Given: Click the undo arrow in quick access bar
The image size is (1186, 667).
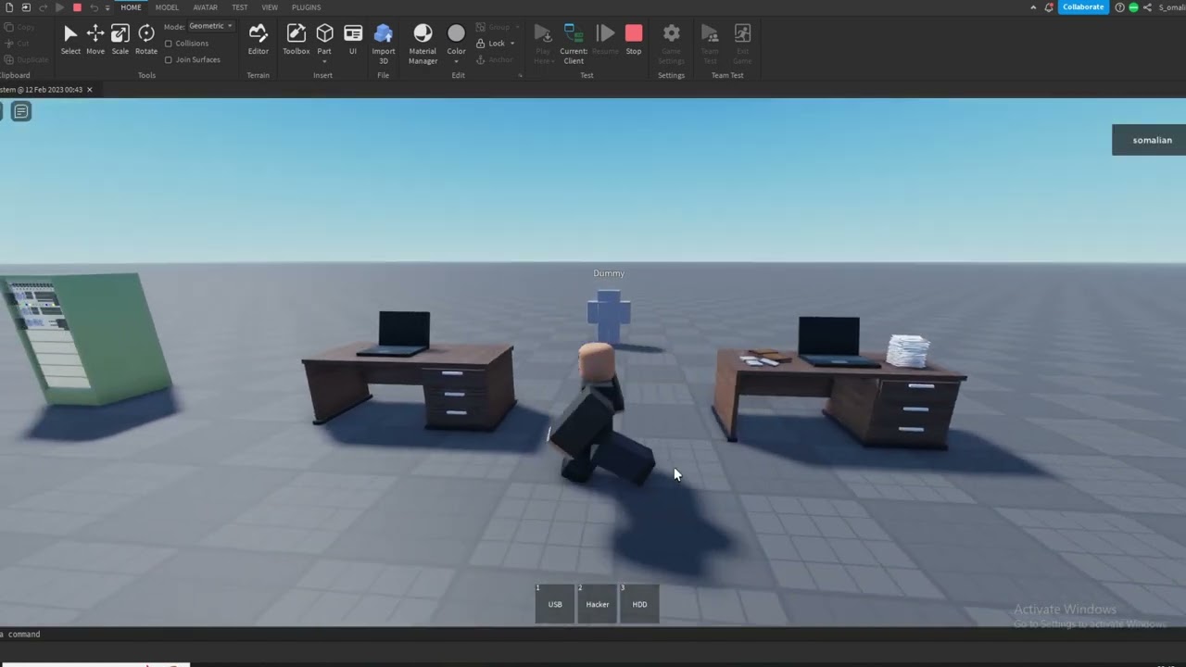Looking at the screenshot, I should point(94,7).
